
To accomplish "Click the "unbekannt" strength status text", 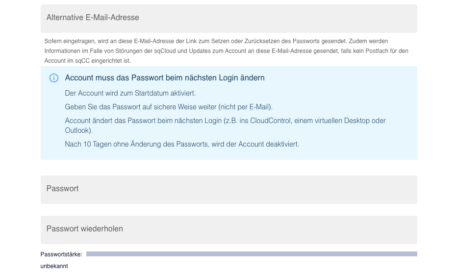I will tap(54, 266).
